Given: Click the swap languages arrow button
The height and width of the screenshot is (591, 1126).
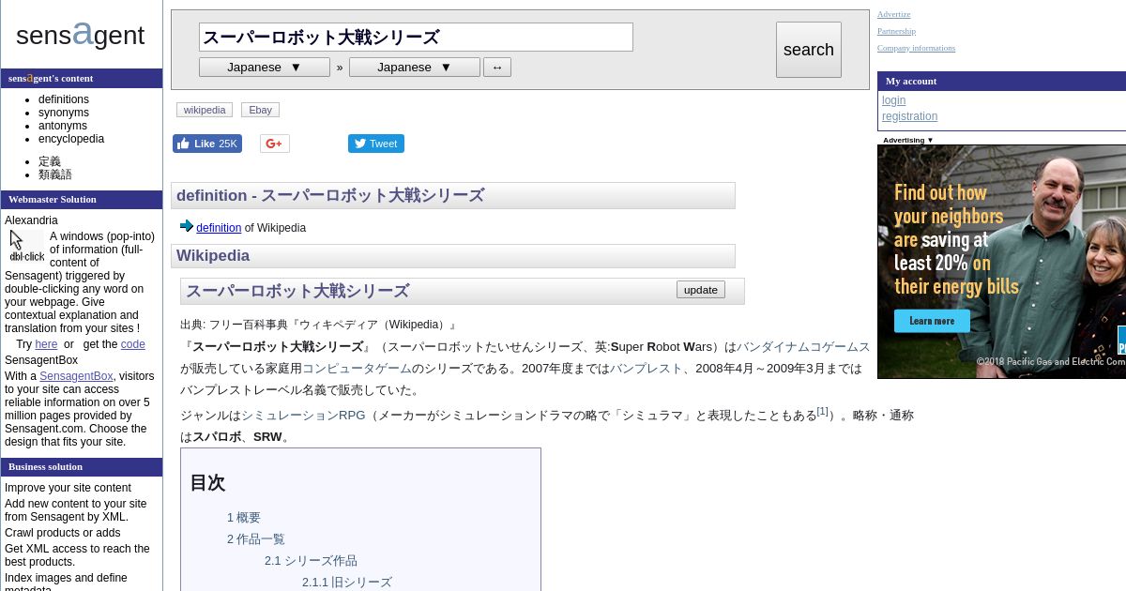Looking at the screenshot, I should [x=497, y=68].
